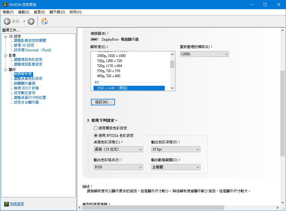This screenshot has height=211, width=286.
Task: Open the 檔案(F) menu
Action: (x=8, y=12)
